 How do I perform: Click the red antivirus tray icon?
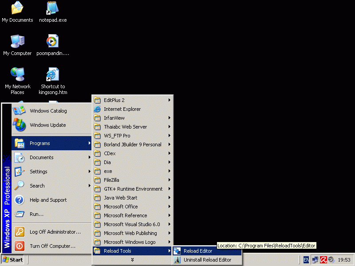[323, 260]
